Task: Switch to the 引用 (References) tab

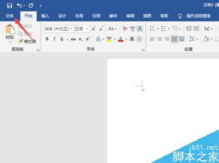Action: [96, 16]
